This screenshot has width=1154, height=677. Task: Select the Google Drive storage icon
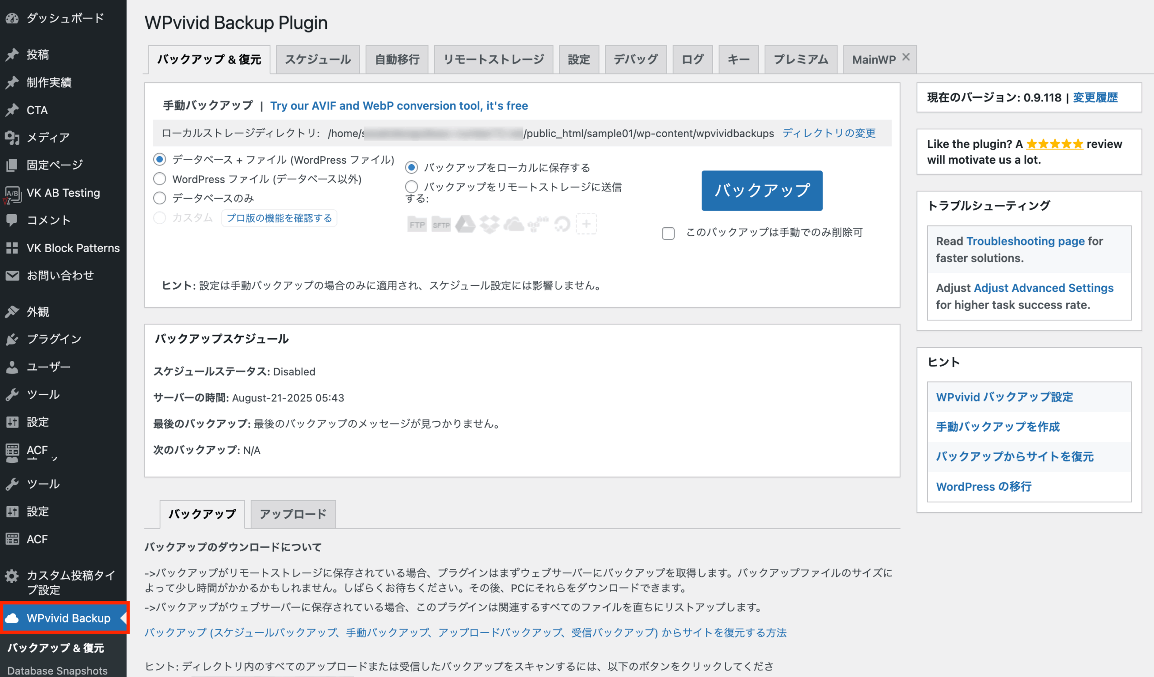[465, 224]
